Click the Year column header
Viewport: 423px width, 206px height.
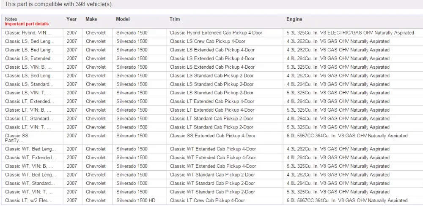point(71,19)
